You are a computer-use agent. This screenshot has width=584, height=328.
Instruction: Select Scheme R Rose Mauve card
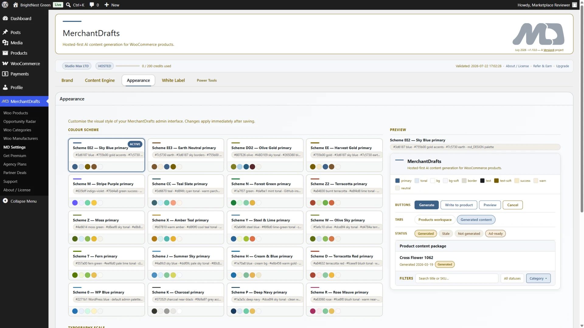pyautogui.click(x=344, y=300)
